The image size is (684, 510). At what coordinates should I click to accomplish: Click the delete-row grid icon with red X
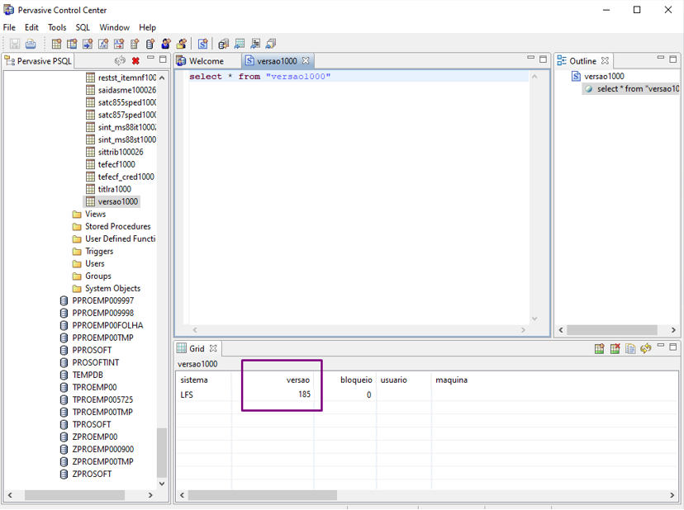click(x=615, y=348)
